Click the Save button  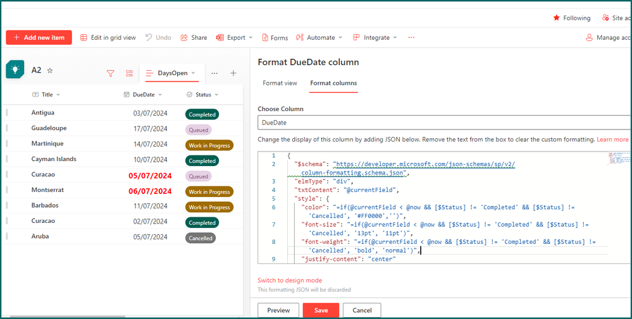pyautogui.click(x=321, y=310)
